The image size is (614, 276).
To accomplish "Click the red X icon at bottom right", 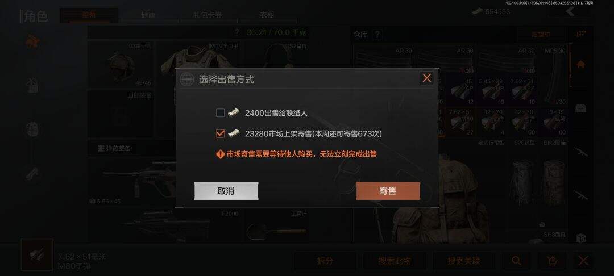I will pyautogui.click(x=583, y=260).
